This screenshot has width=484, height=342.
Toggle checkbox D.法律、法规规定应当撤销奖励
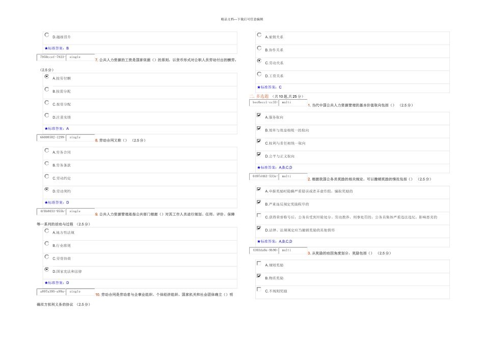tap(259, 228)
